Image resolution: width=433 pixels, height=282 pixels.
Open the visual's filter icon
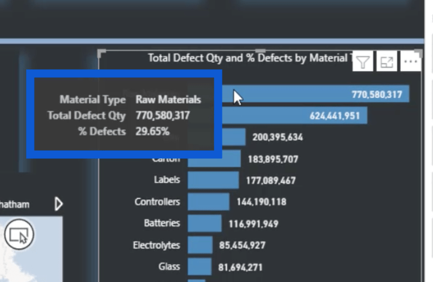click(363, 62)
